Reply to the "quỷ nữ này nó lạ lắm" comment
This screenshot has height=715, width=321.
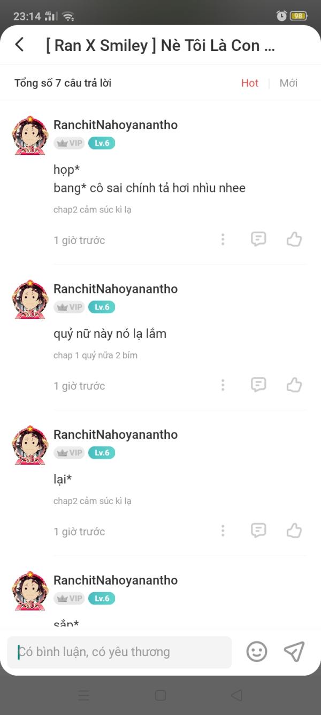[258, 385]
